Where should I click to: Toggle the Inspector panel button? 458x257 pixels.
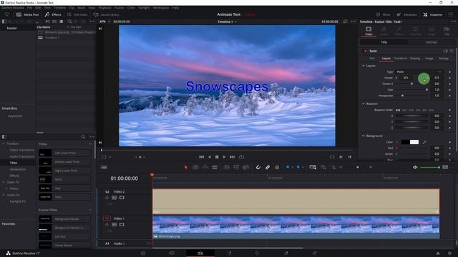click(x=433, y=14)
